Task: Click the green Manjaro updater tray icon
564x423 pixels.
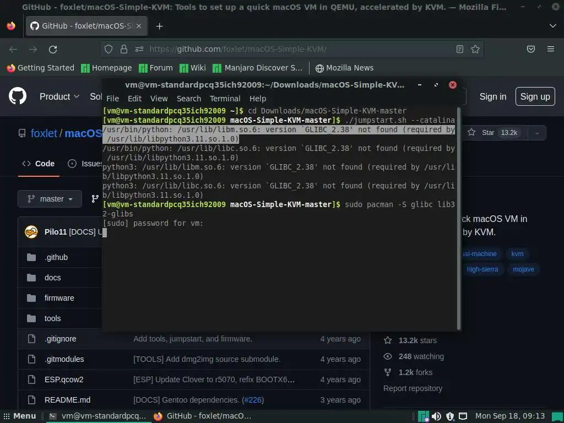Action: click(x=424, y=416)
